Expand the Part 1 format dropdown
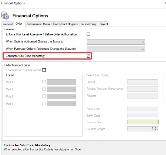Screen dimensions: 166x155 62,82
